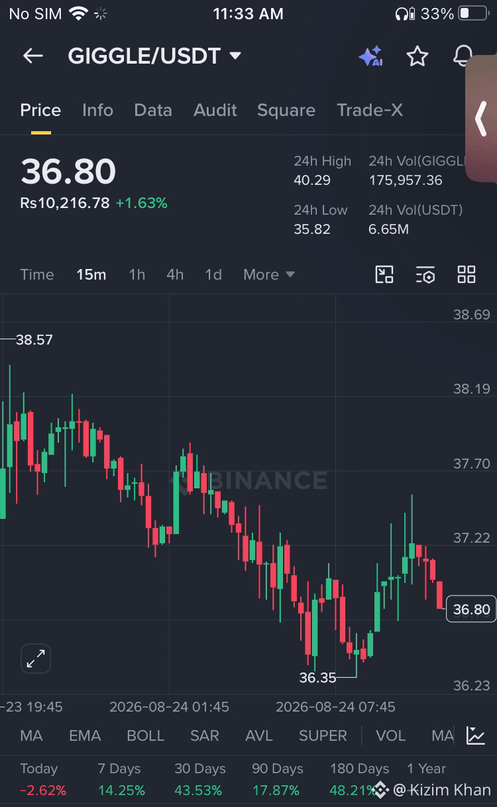Add GIGGLE/USDT to favorites with star
Viewport: 497px width, 807px height.
(417, 56)
